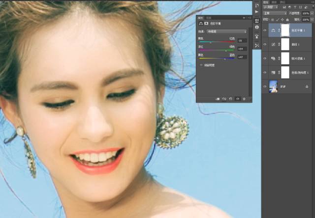Hide the Photo Filter 1 layer
315x218 pixels.
265,58
